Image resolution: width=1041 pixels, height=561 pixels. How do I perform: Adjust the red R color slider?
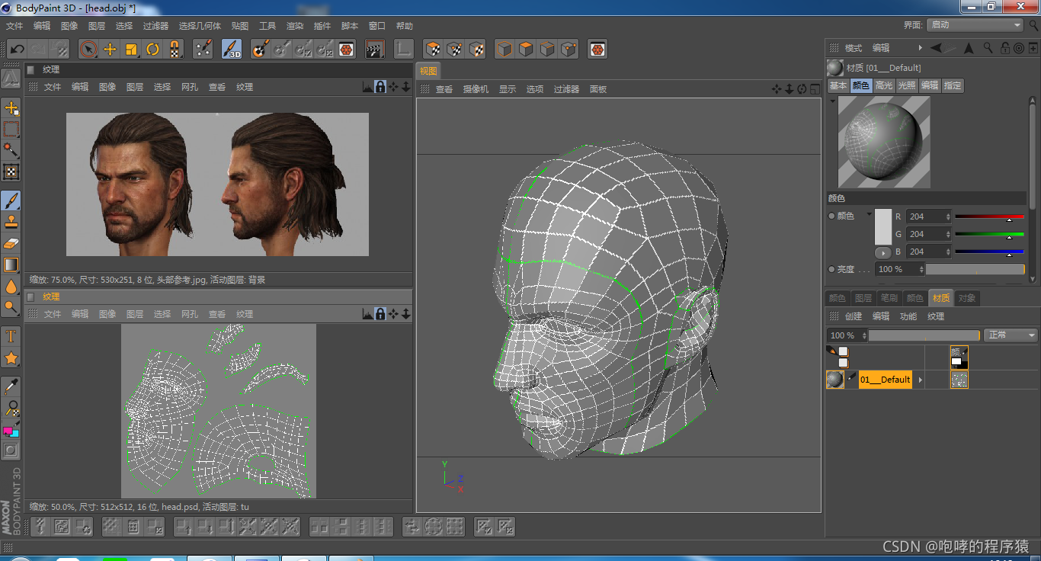pos(989,217)
